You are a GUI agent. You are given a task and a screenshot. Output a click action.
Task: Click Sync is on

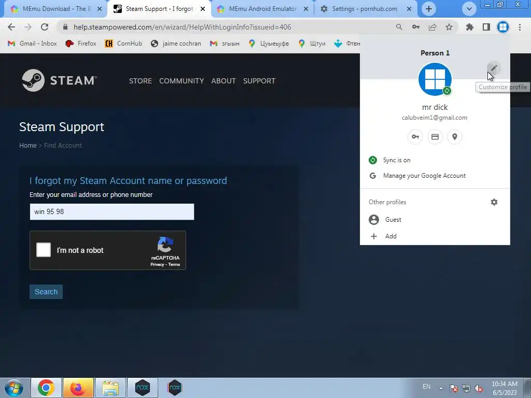click(x=435, y=160)
